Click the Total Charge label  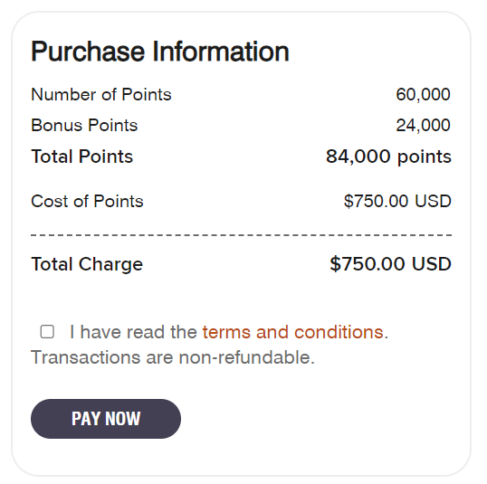click(87, 264)
